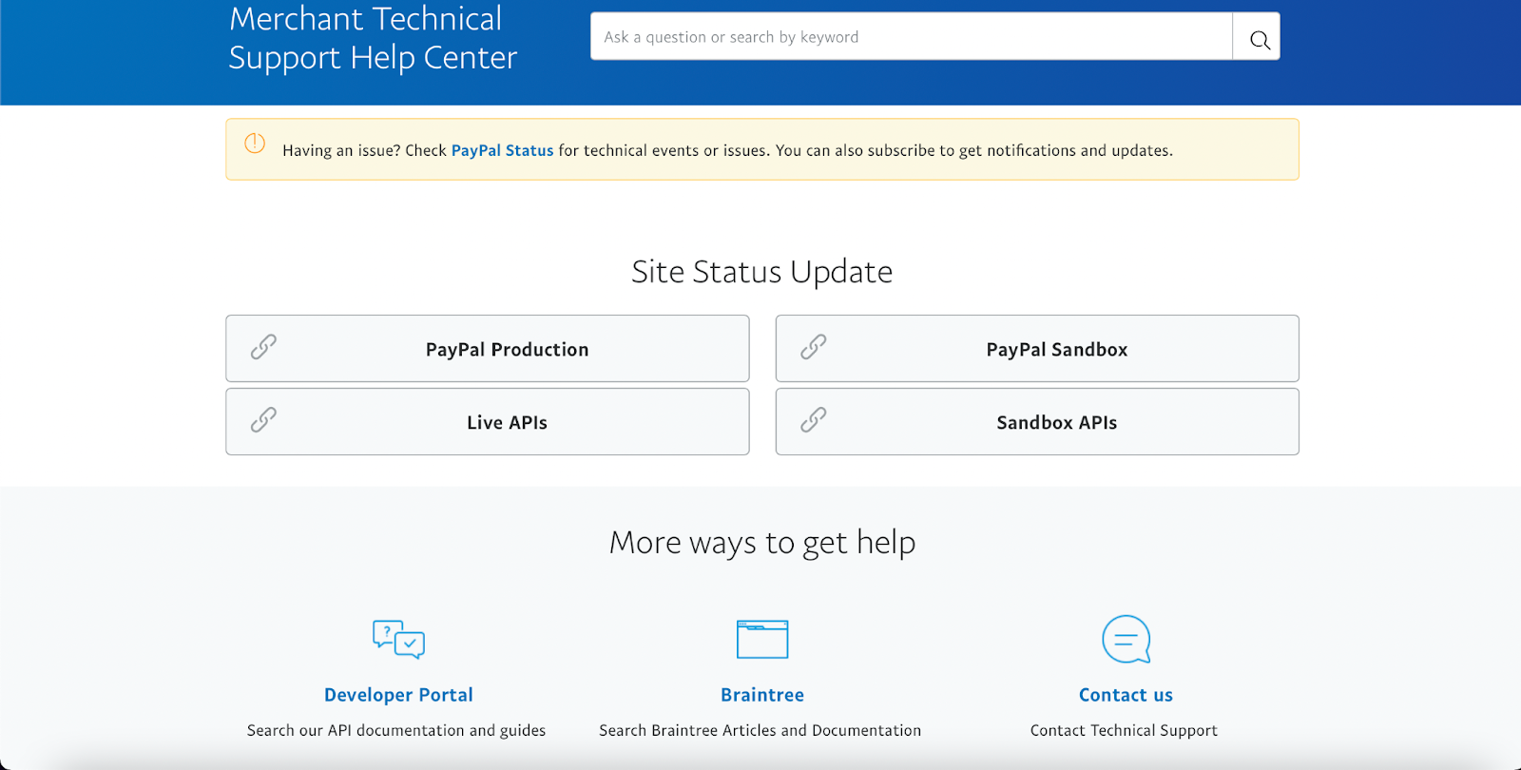Open the Sandbox APIs status card
This screenshot has width=1521, height=770.
tap(1037, 421)
